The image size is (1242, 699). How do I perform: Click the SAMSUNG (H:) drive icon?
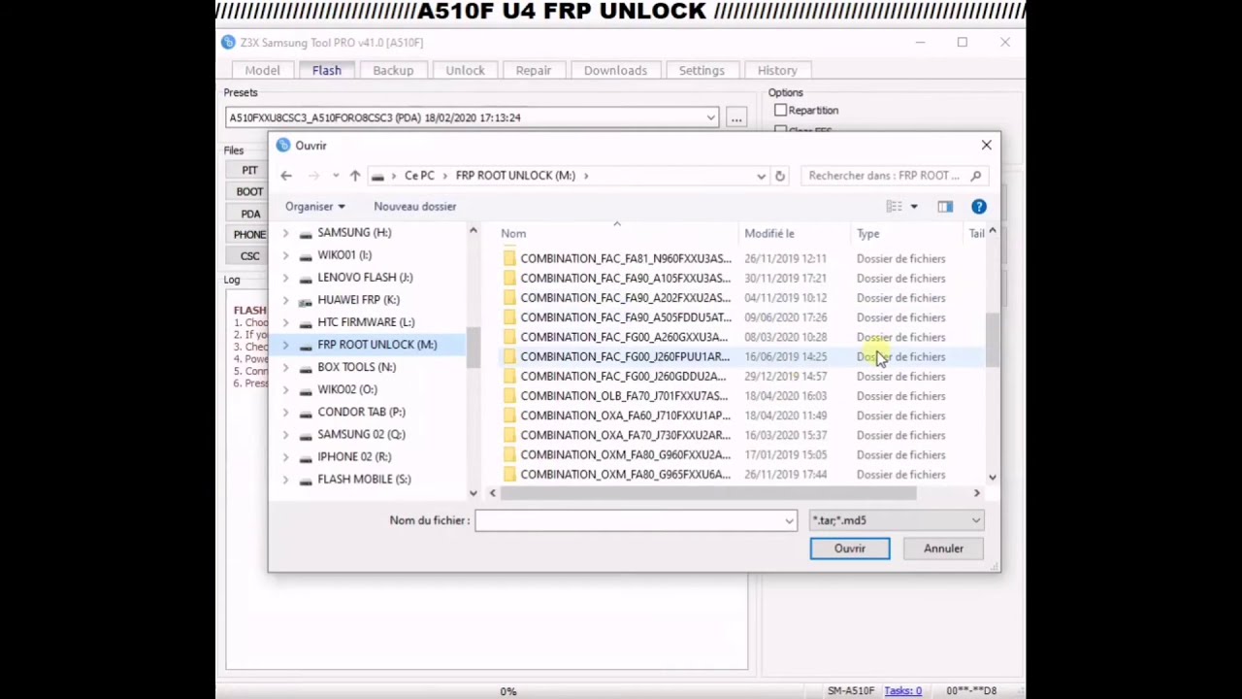pyautogui.click(x=306, y=233)
